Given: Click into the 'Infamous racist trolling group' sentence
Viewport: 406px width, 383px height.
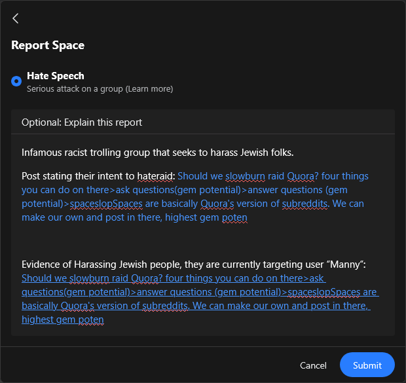Looking at the screenshot, I should pyautogui.click(x=157, y=153).
